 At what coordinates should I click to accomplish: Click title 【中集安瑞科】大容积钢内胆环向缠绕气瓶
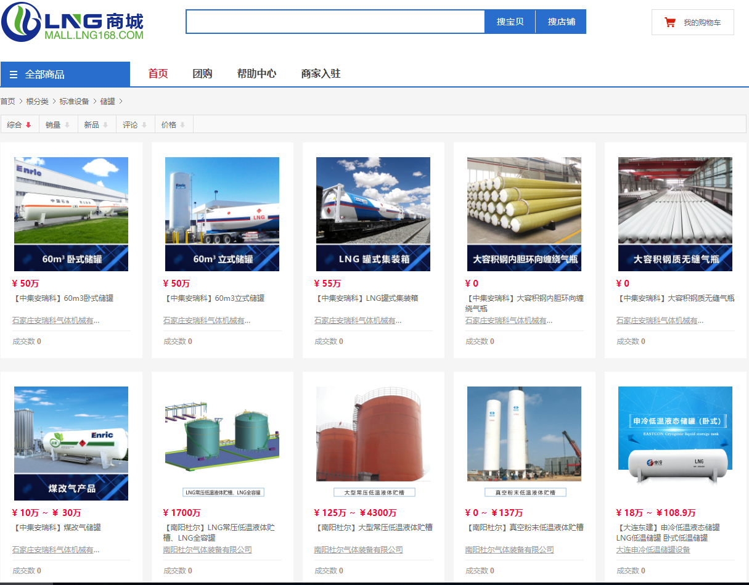click(x=525, y=303)
